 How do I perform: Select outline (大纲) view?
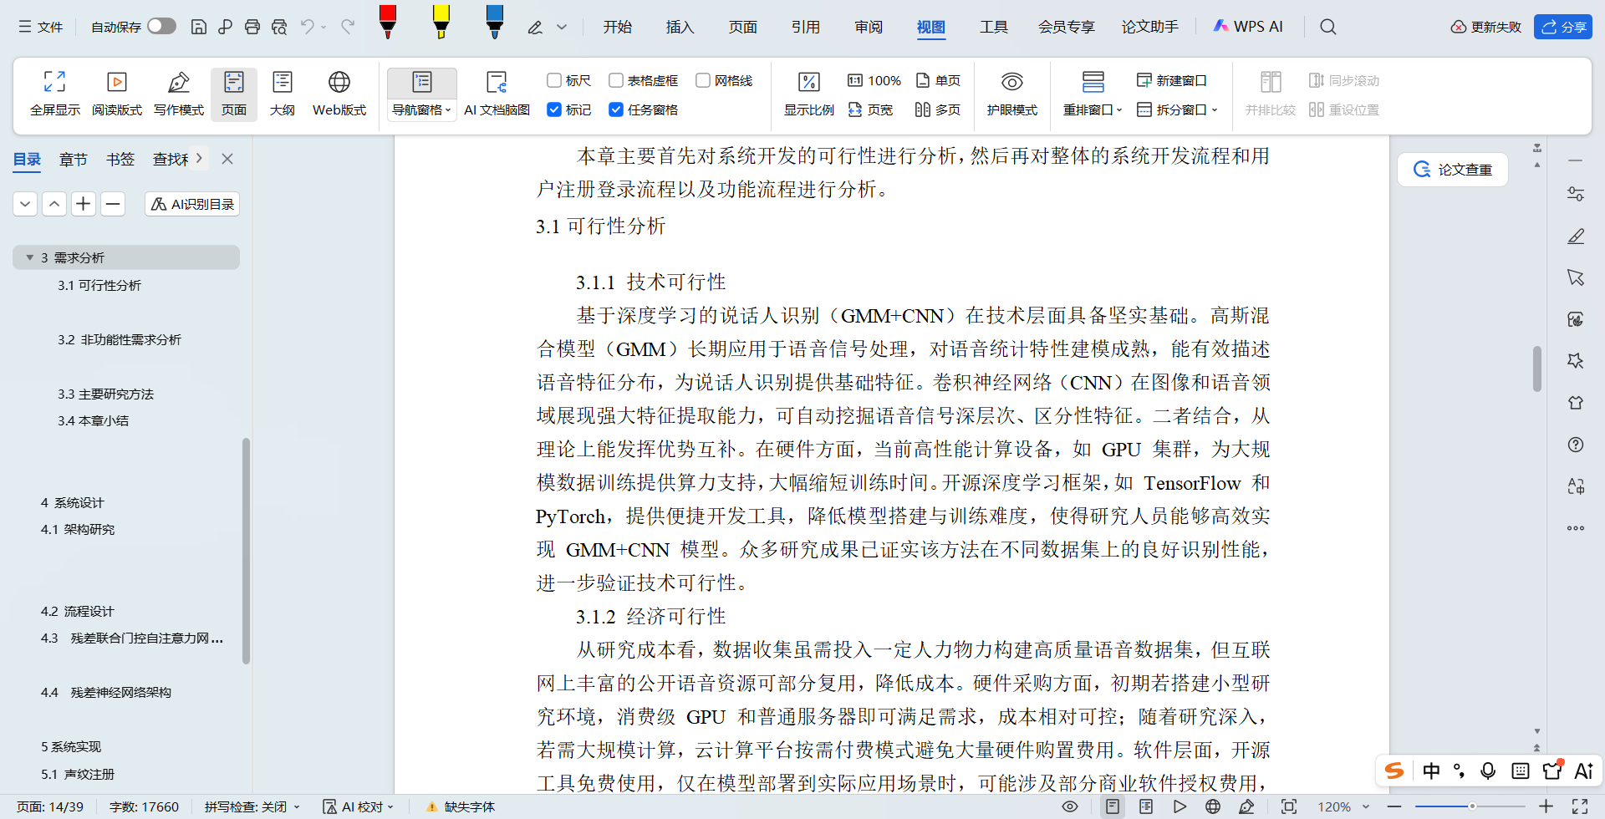pos(283,93)
